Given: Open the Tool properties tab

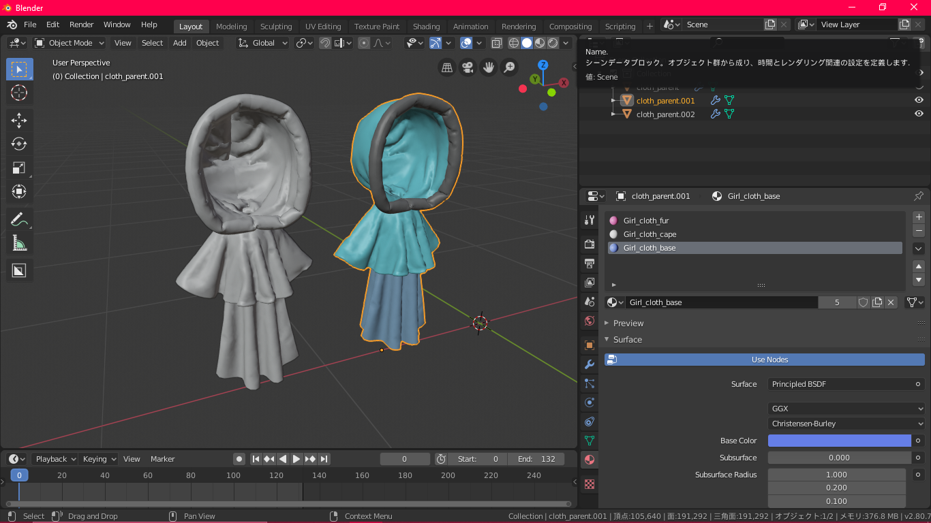Looking at the screenshot, I should point(590,220).
